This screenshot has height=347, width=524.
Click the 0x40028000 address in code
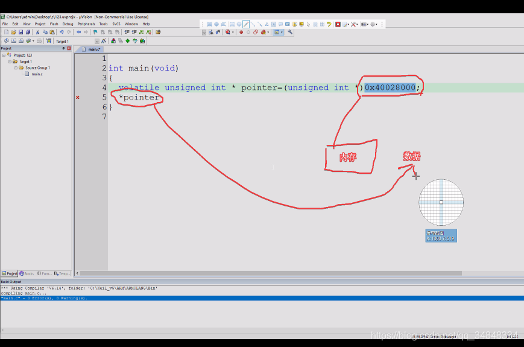(x=390, y=88)
